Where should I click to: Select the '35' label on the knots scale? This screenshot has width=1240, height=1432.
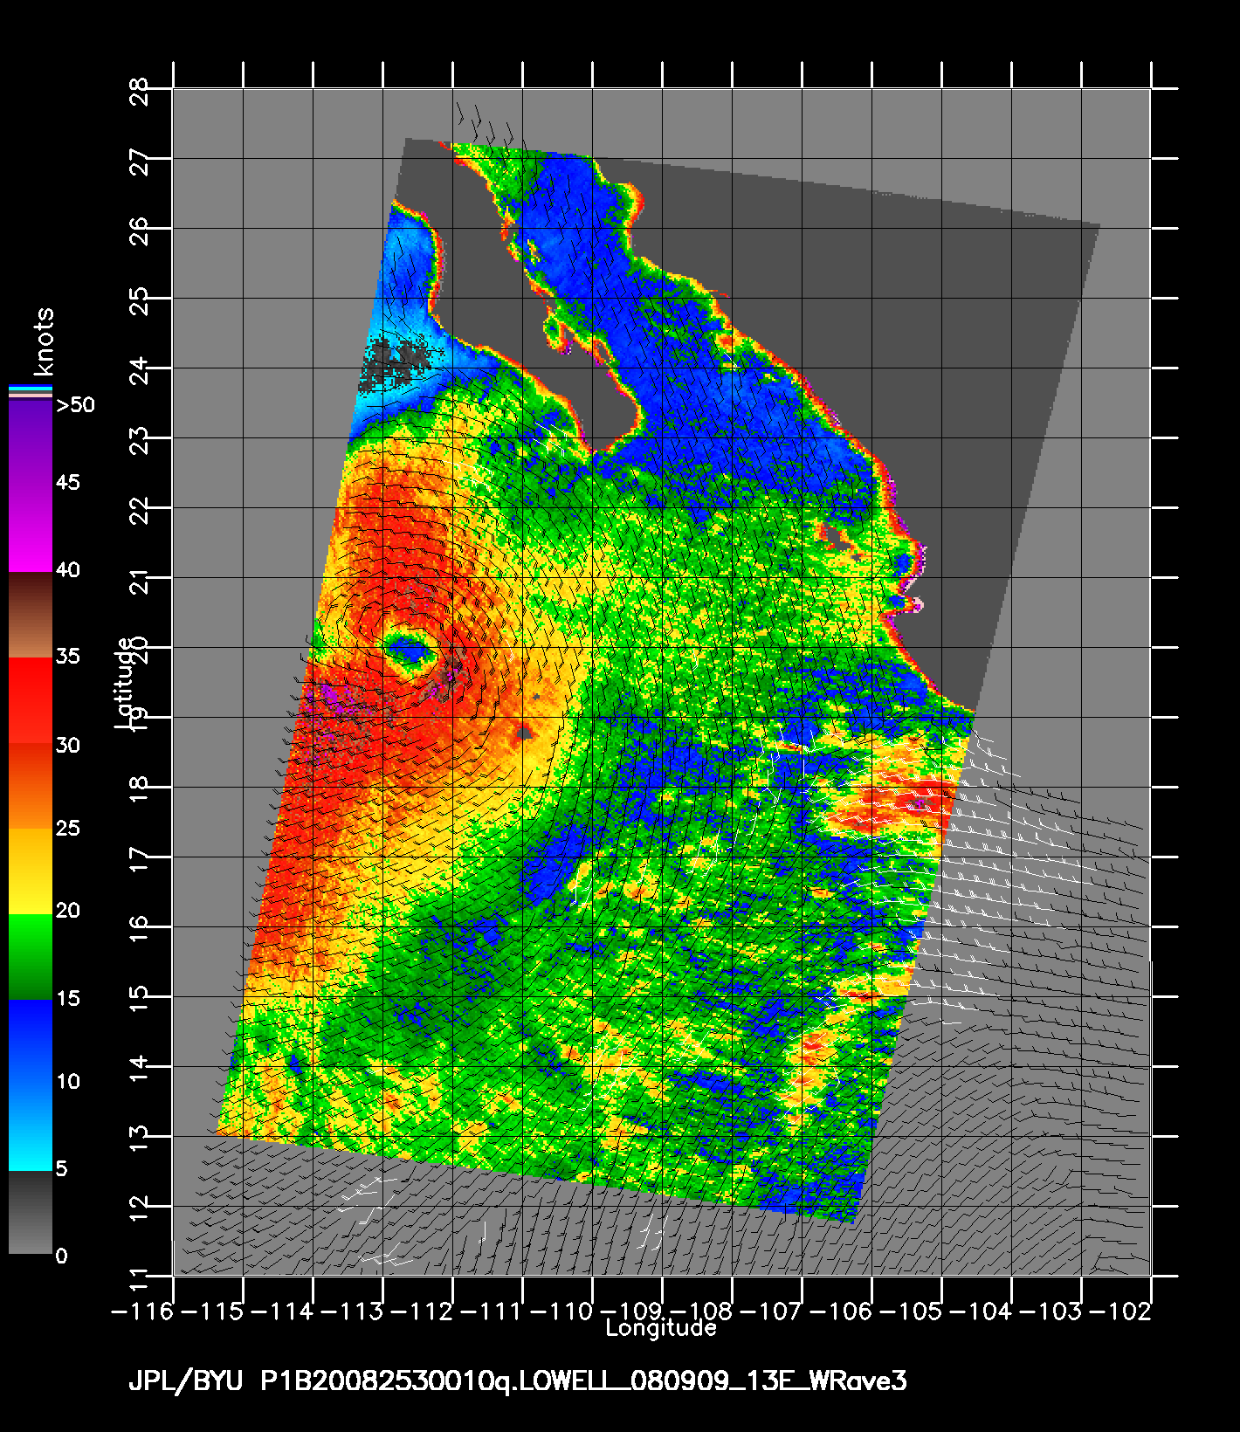coord(68,657)
